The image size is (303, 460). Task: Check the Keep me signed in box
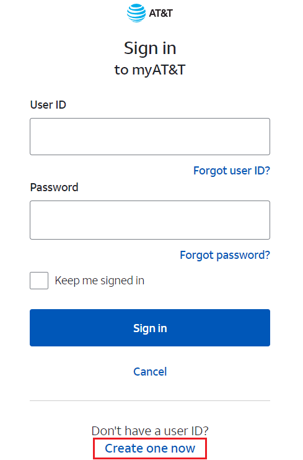click(39, 281)
